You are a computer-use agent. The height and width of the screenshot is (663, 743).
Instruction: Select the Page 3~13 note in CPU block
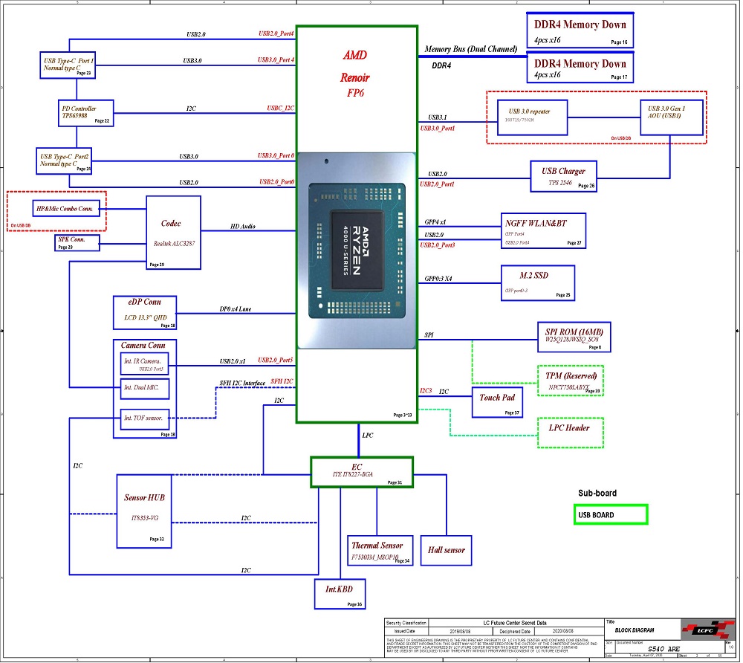(x=403, y=416)
